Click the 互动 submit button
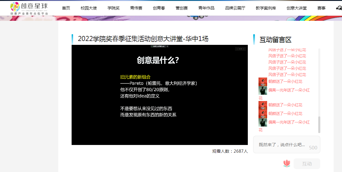 point(307,164)
